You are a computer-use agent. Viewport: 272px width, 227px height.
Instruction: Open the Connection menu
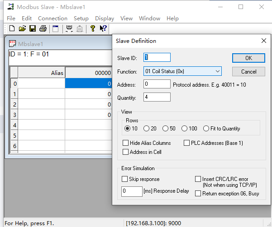pos(52,19)
